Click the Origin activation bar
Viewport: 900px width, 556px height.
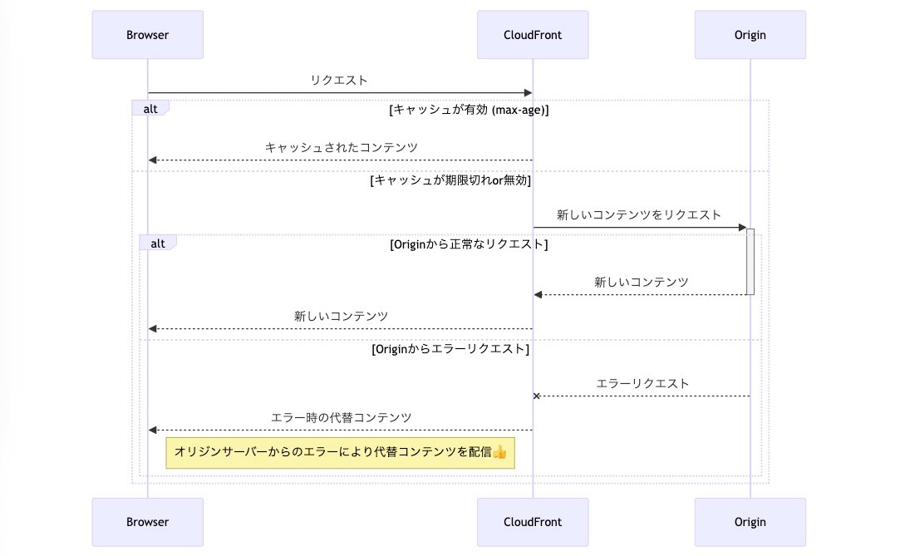[750, 262]
